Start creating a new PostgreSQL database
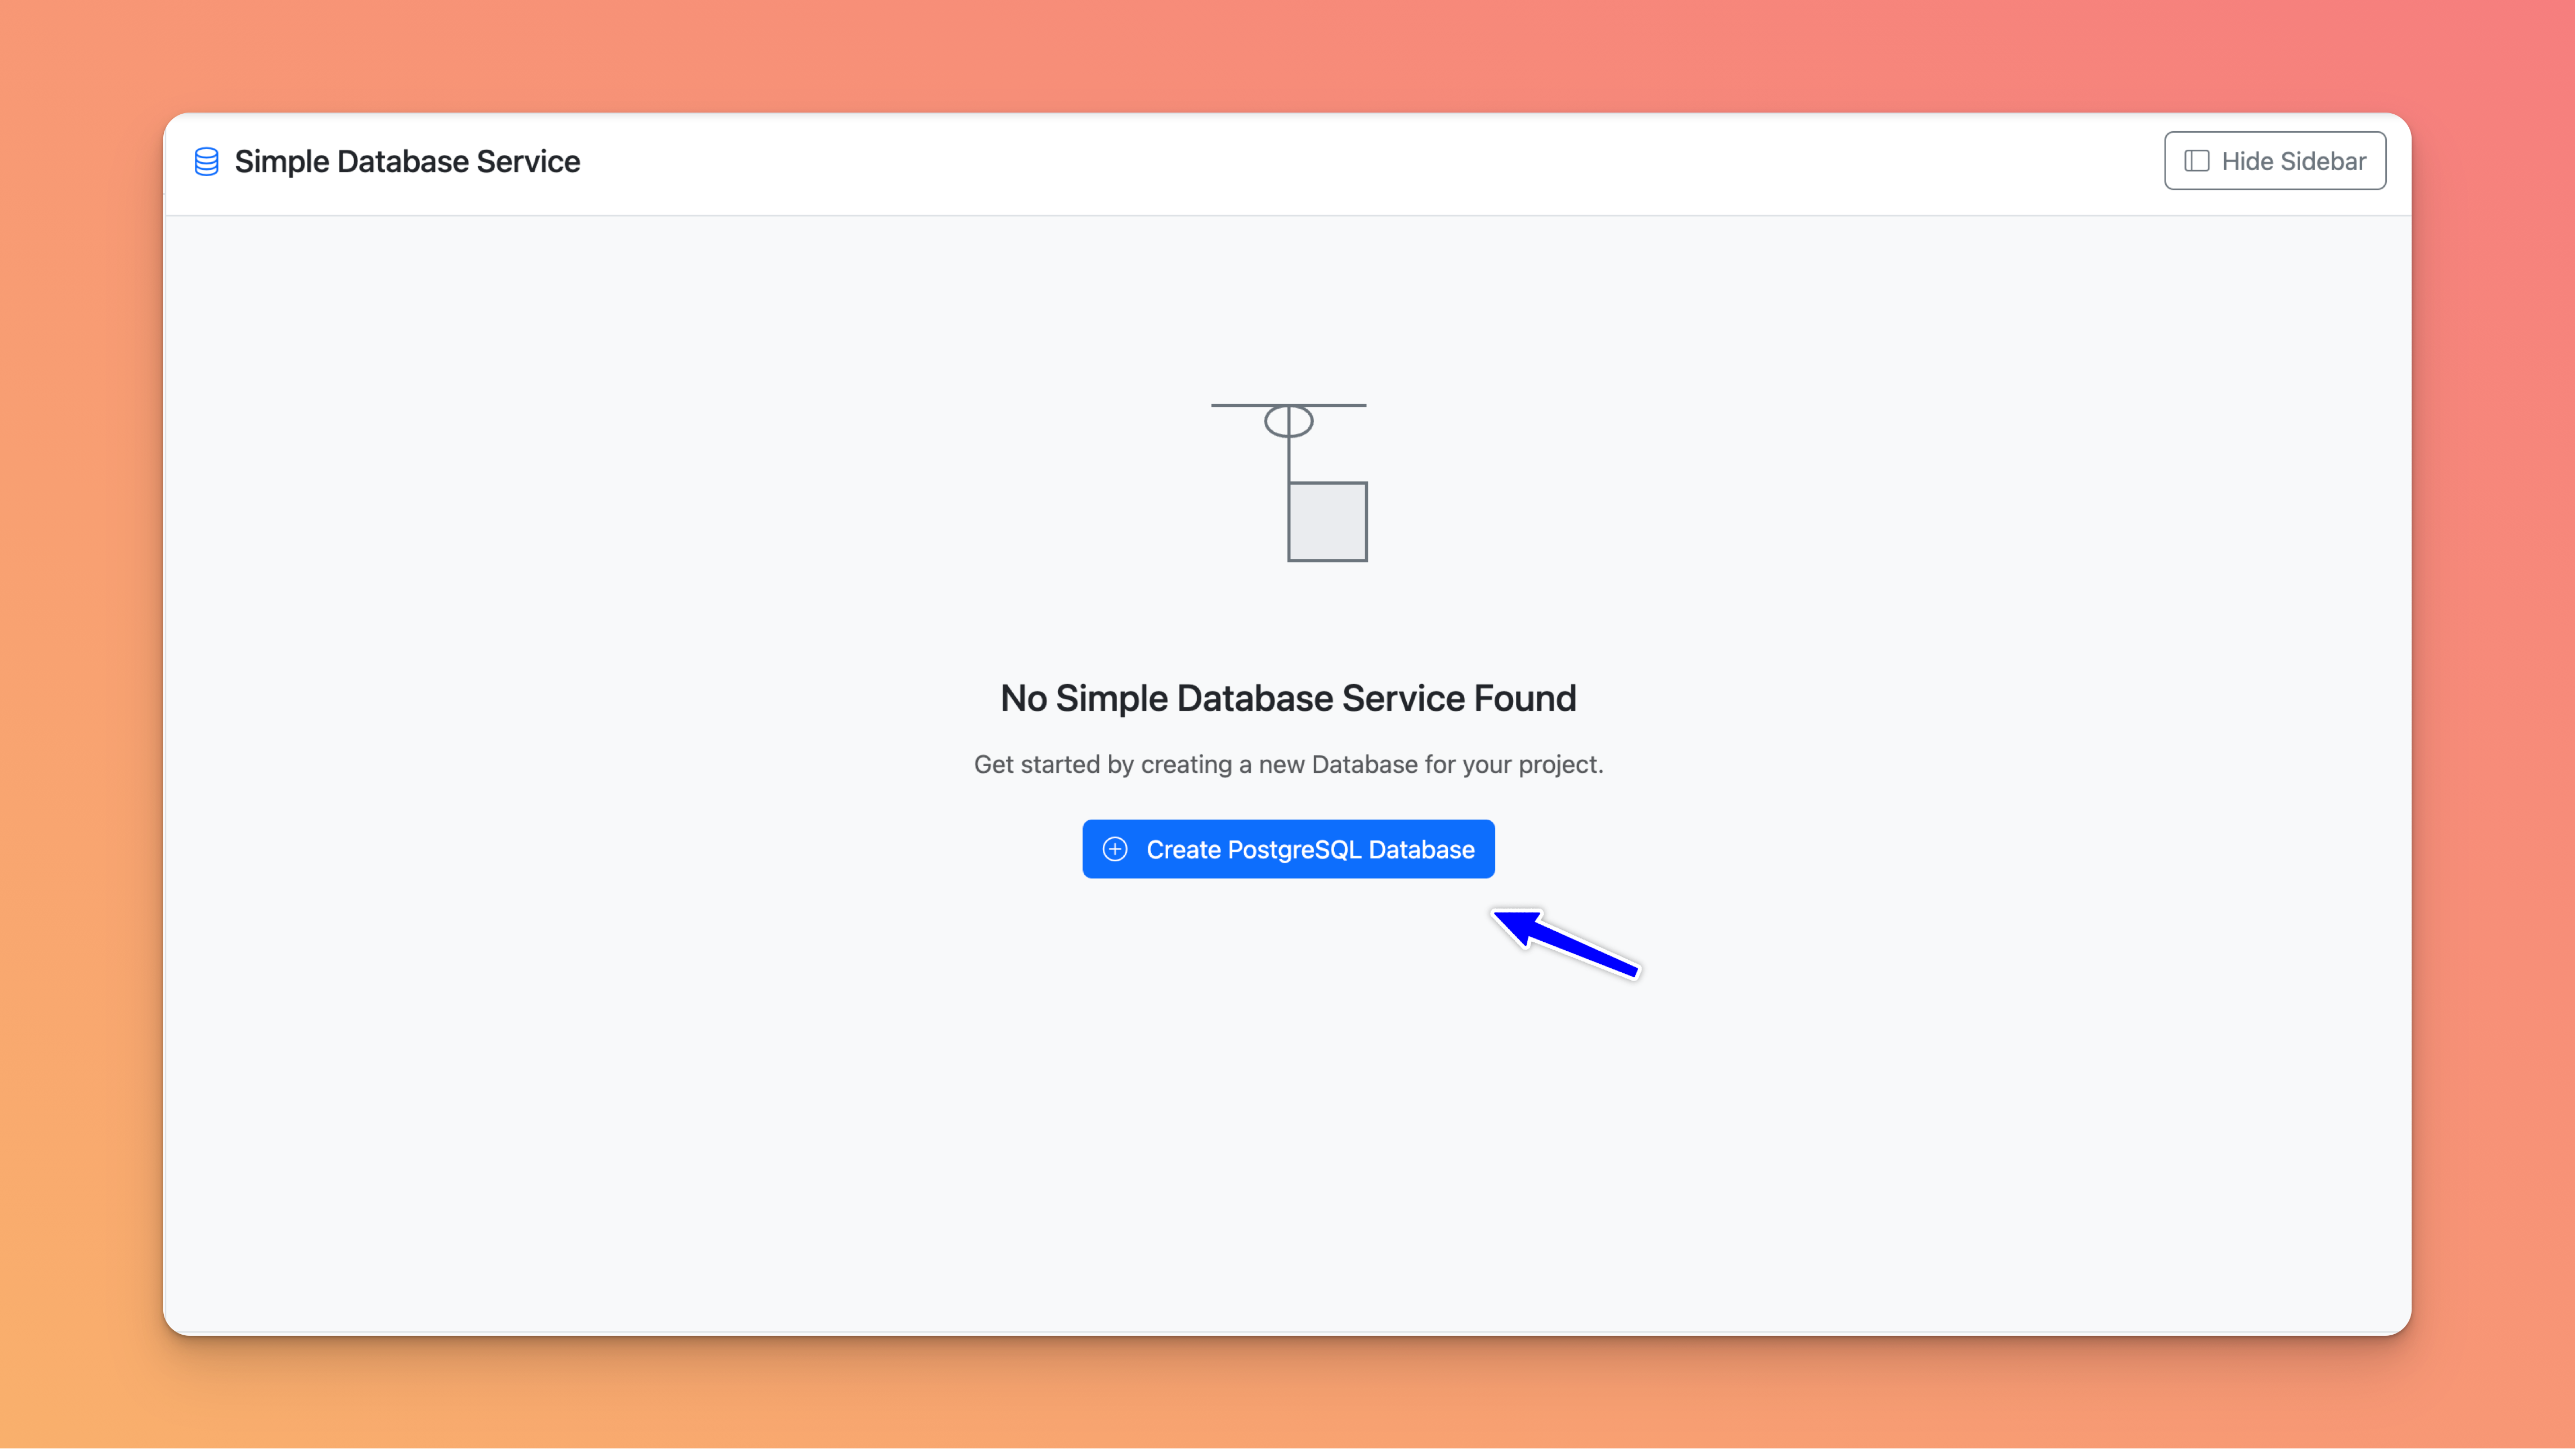Viewport: 2576px width, 1449px height. (x=1288, y=849)
